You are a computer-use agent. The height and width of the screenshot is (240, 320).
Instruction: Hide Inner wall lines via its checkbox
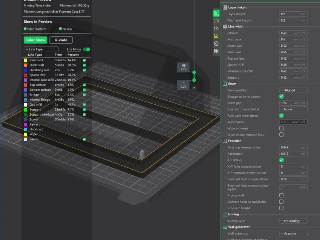click(x=84, y=60)
